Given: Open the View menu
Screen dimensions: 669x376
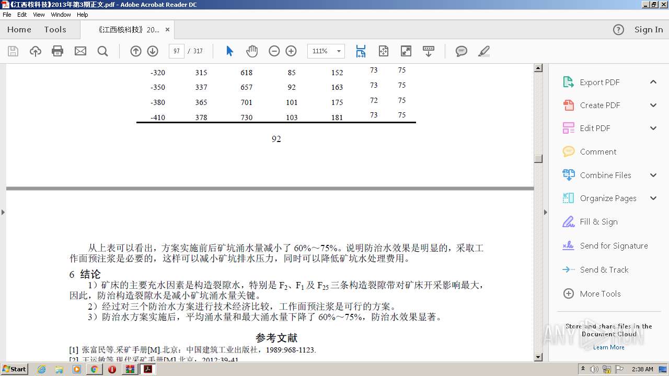Looking at the screenshot, I should coord(39,15).
